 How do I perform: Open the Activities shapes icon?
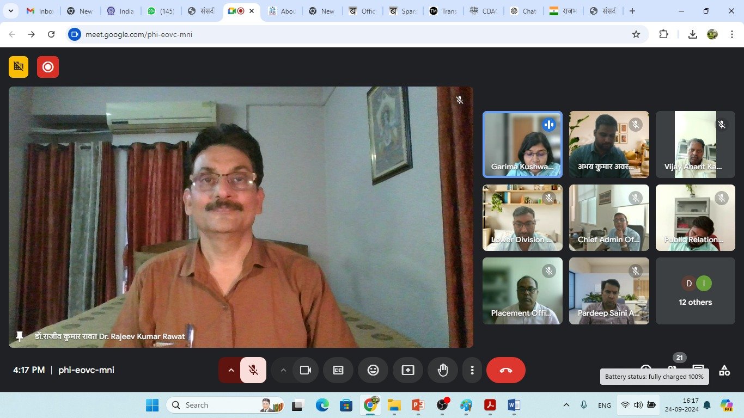click(x=724, y=371)
